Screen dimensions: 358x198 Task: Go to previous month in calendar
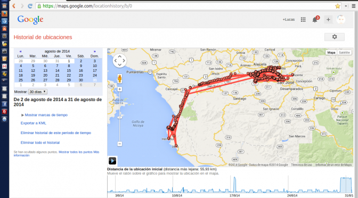coord(21,51)
